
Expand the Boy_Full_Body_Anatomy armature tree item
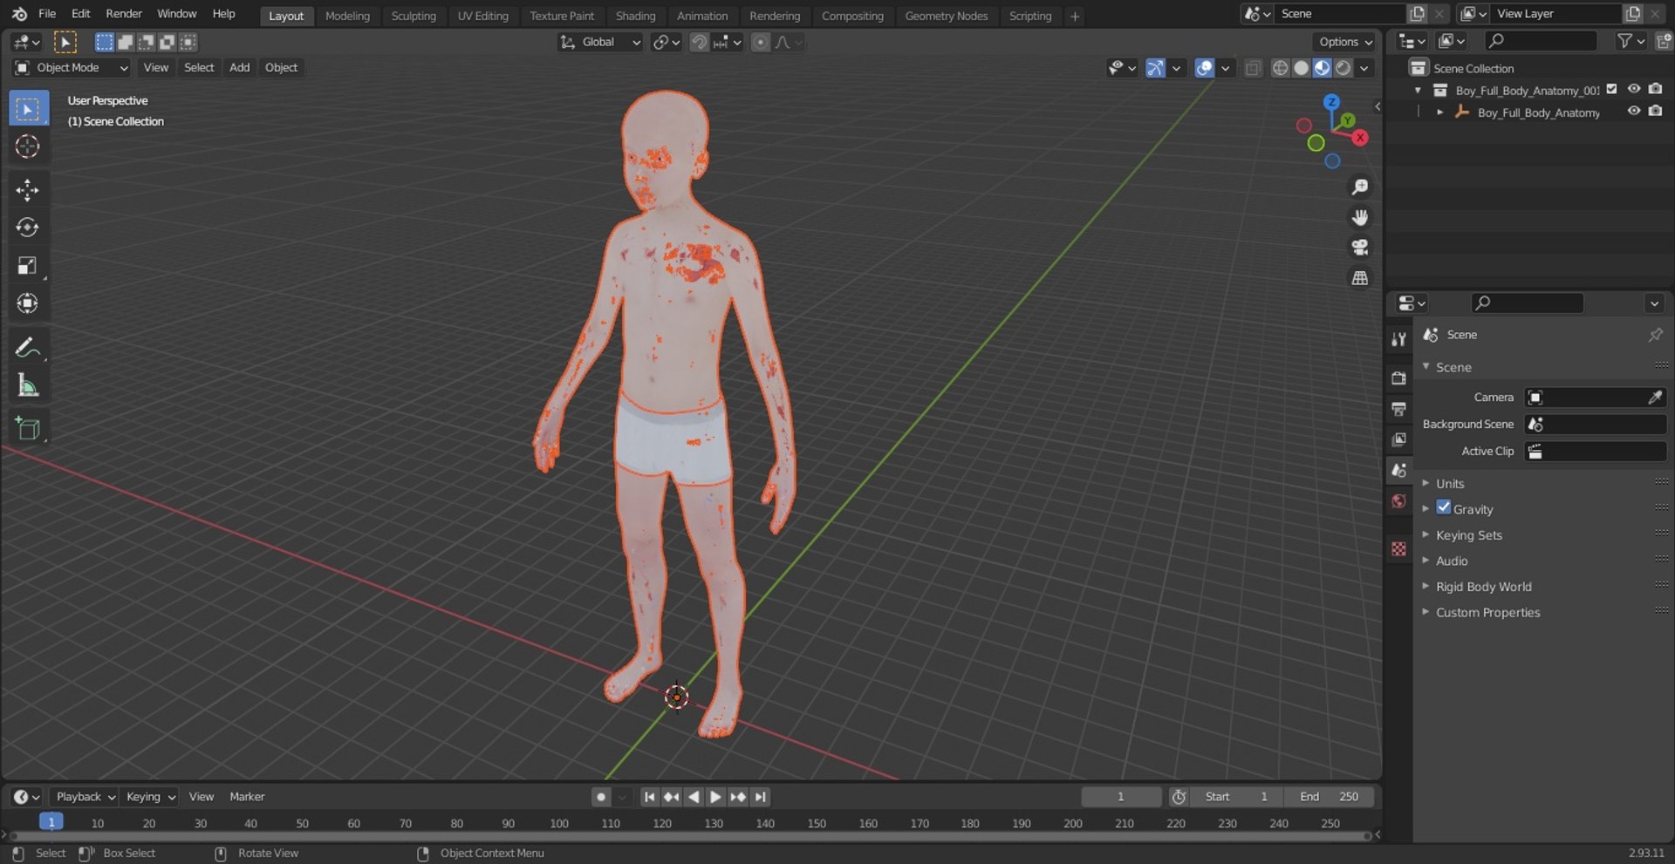(x=1439, y=112)
